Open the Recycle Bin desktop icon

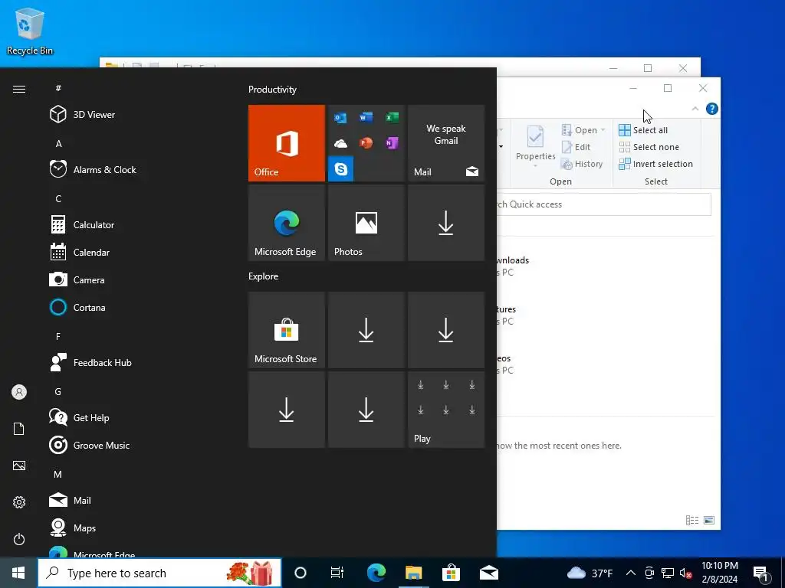coord(30,31)
